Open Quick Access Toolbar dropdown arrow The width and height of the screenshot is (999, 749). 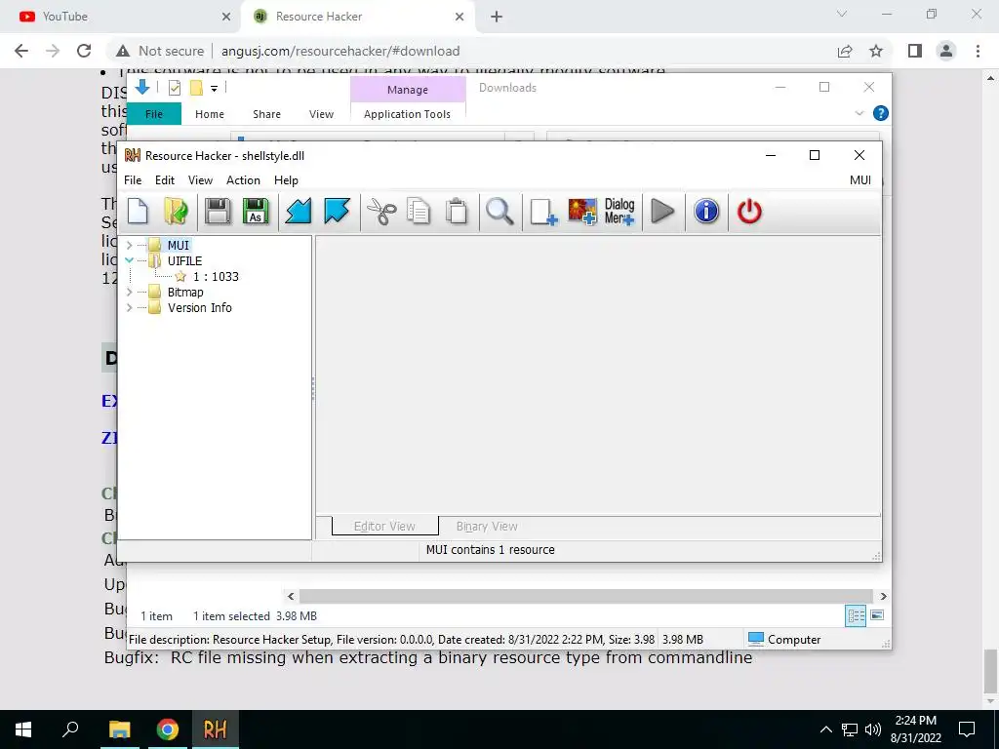[214, 89]
